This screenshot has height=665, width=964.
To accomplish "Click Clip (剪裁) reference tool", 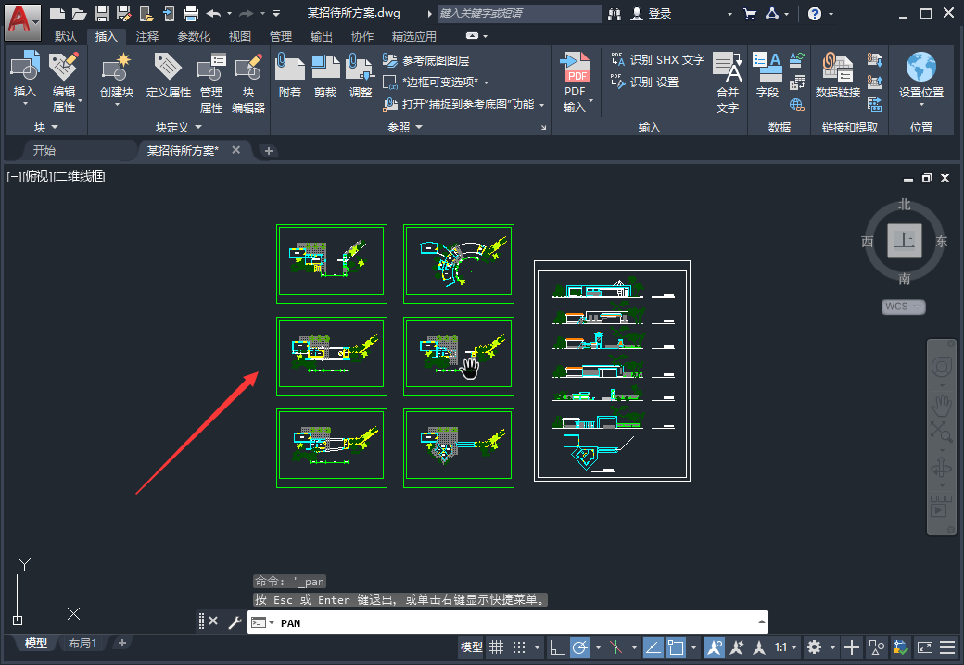I will [325, 75].
